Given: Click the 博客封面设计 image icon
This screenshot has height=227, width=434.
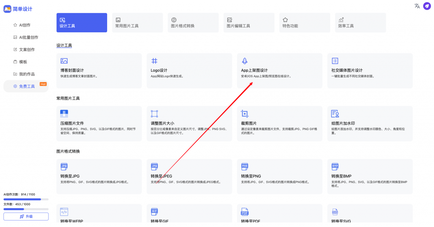Looking at the screenshot, I should tap(64, 61).
